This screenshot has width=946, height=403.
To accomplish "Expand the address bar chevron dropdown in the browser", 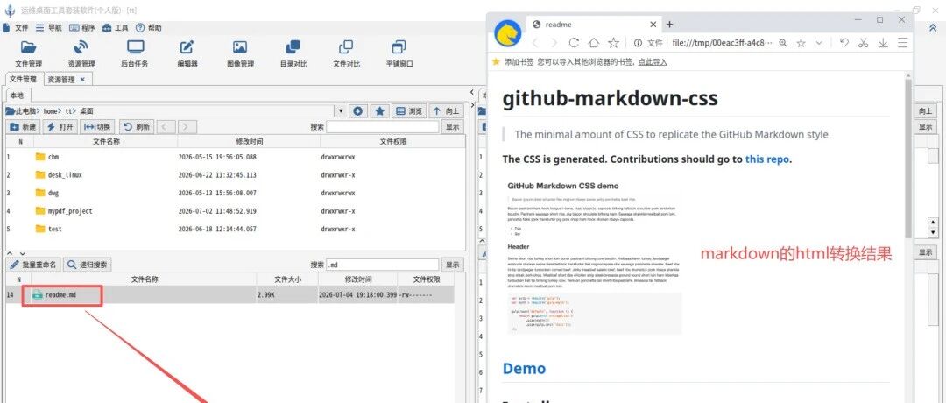I will [x=819, y=43].
